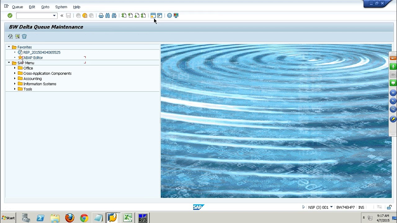Click the Refresh icon under the title
Image resolution: width=397 pixels, height=223 pixels.
(11, 37)
